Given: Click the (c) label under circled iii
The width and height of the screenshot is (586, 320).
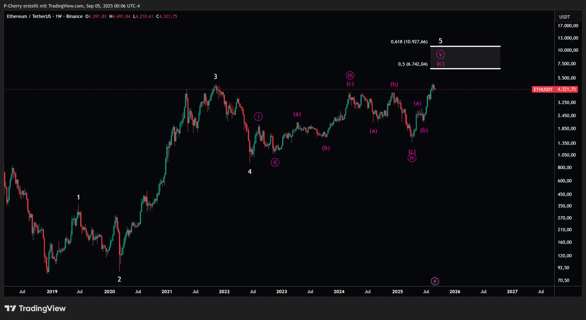Looking at the screenshot, I should pos(350,84).
